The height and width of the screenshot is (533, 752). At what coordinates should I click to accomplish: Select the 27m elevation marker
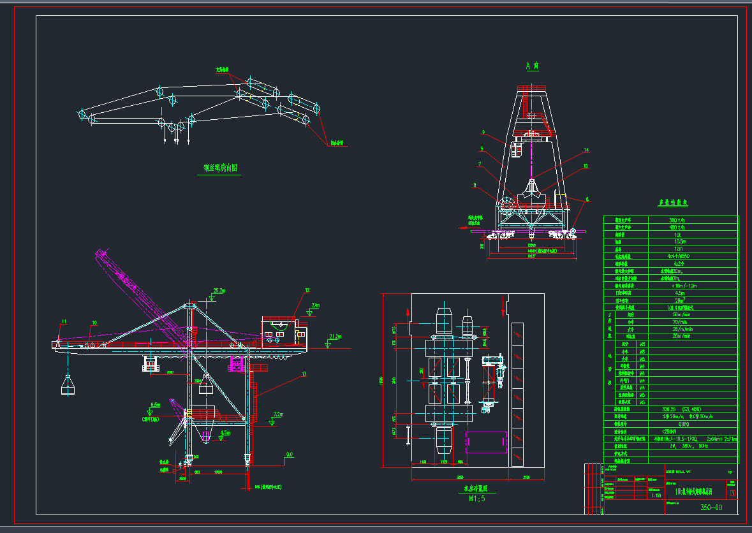click(x=315, y=305)
